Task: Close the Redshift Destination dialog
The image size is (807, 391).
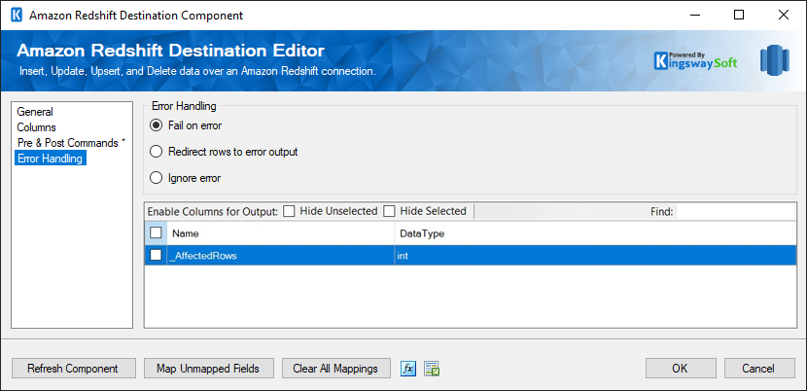Action: point(784,15)
